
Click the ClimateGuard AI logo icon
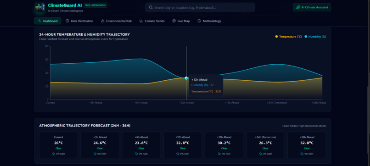coord(39,7)
